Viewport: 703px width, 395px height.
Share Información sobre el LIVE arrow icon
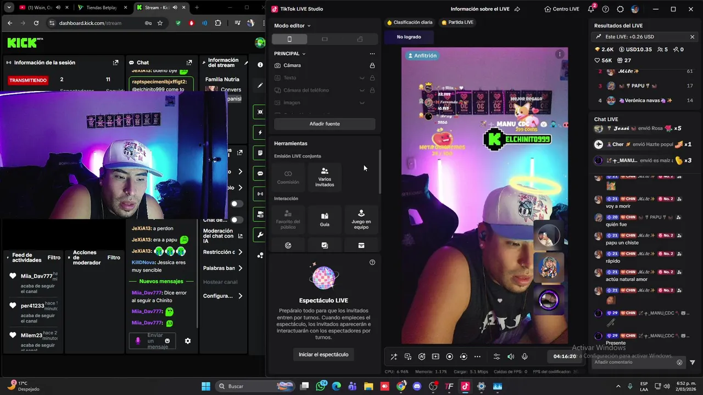tap(517, 9)
